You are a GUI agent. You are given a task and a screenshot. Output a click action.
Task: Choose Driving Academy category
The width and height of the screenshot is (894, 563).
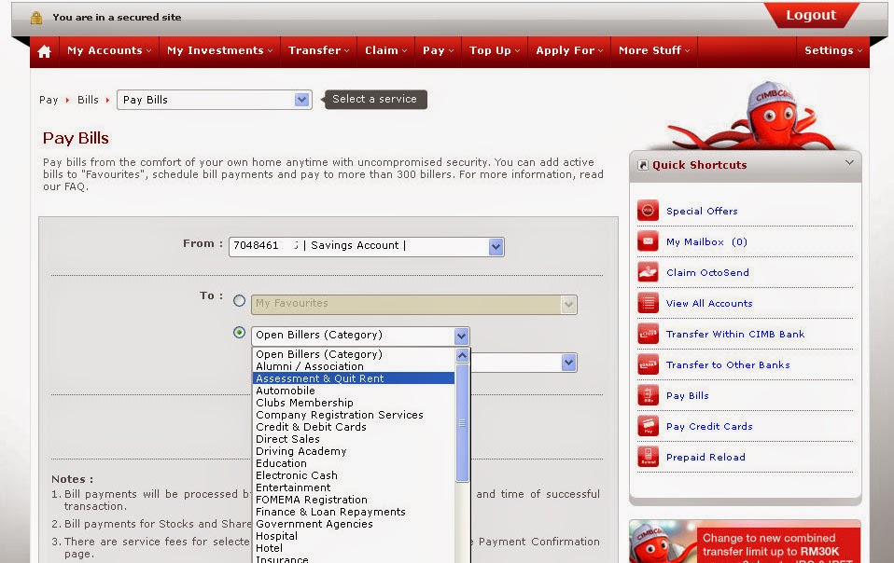(x=354, y=451)
